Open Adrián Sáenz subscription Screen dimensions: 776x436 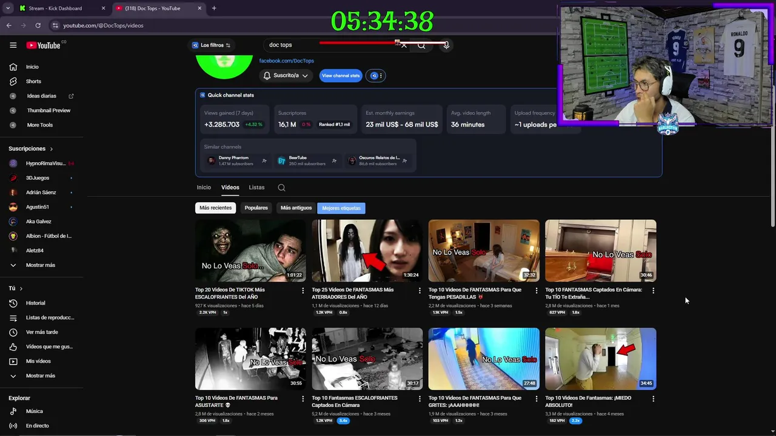point(41,193)
